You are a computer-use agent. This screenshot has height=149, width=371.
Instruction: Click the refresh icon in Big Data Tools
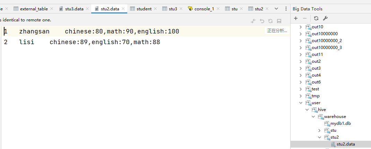point(316,18)
